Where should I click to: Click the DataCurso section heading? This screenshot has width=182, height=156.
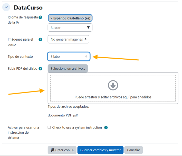pyautogui.click(x=28, y=8)
